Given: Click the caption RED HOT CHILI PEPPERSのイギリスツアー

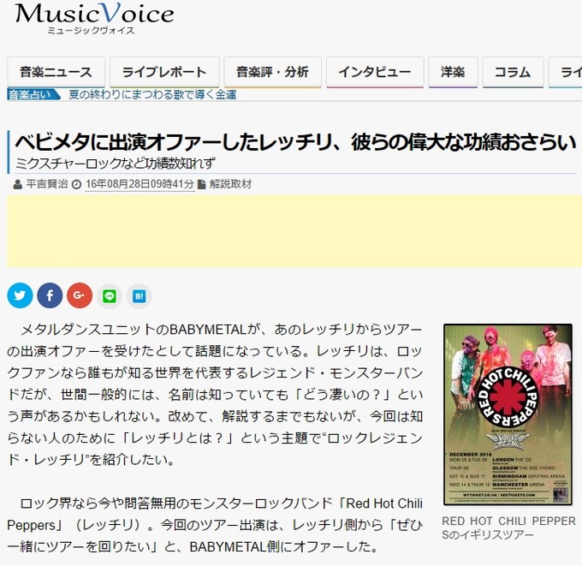Looking at the screenshot, I should coord(508,527).
